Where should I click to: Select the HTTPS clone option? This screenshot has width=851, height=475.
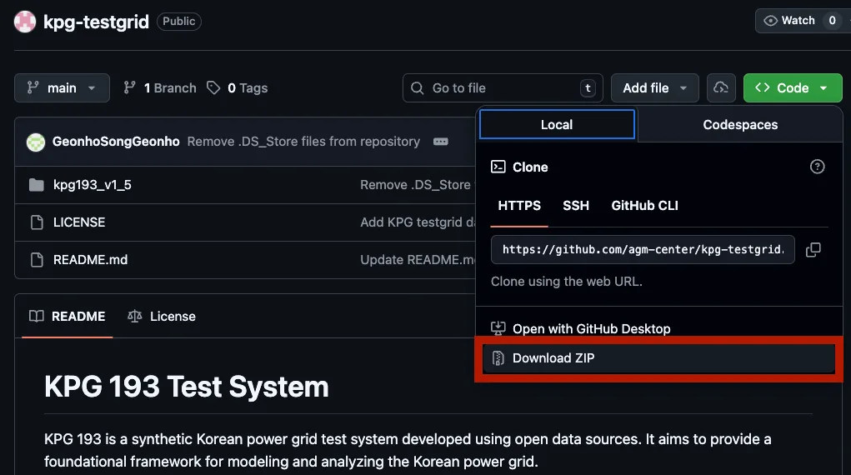click(519, 206)
